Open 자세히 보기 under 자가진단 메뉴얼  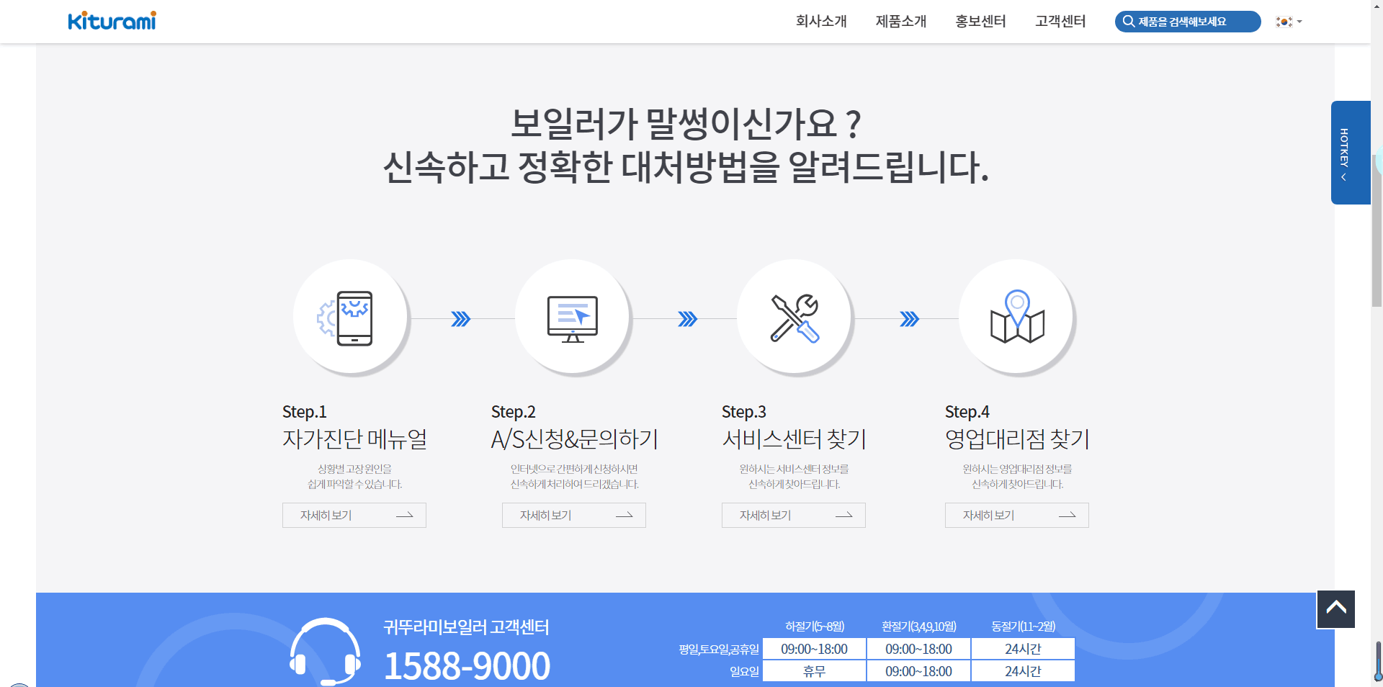point(354,516)
